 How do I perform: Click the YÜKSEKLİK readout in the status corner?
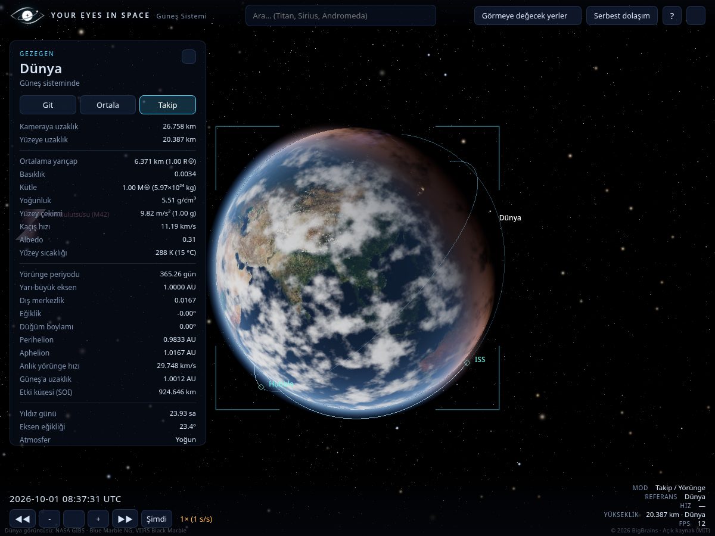coord(654,515)
